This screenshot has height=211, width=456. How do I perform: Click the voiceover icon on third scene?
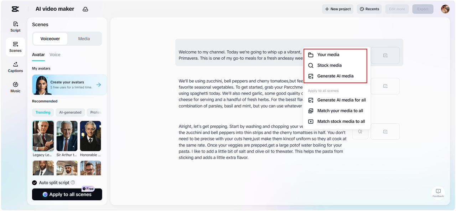click(360, 132)
